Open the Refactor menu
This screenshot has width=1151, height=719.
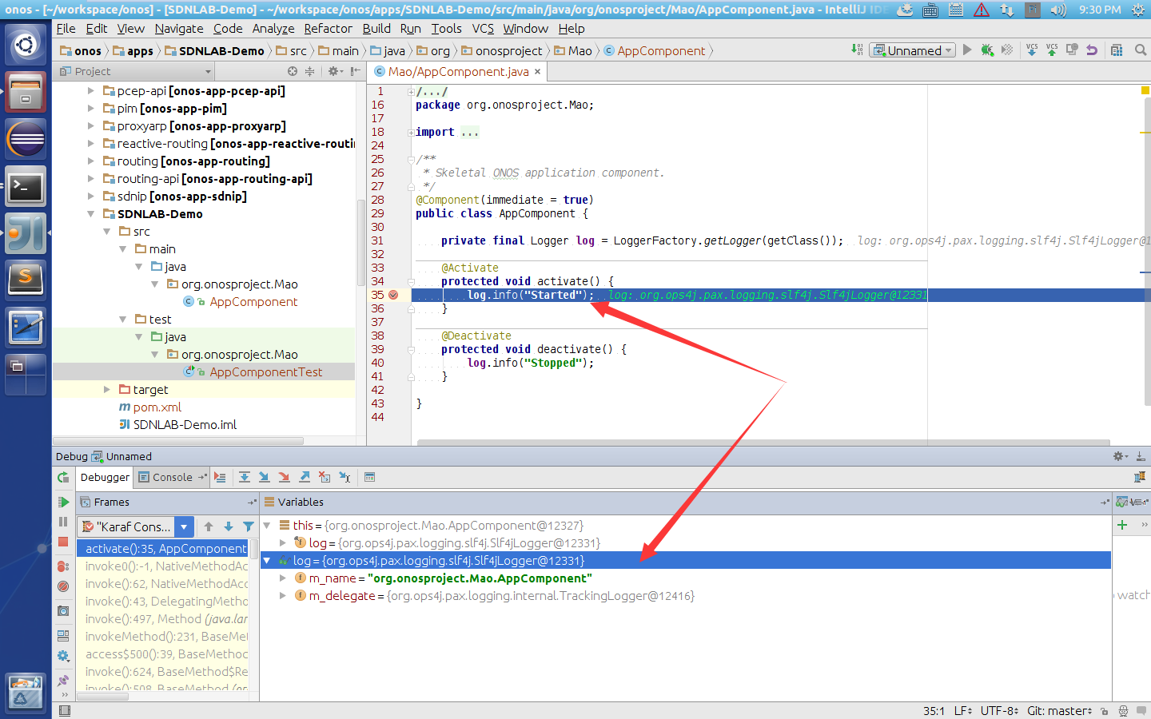pyautogui.click(x=328, y=29)
